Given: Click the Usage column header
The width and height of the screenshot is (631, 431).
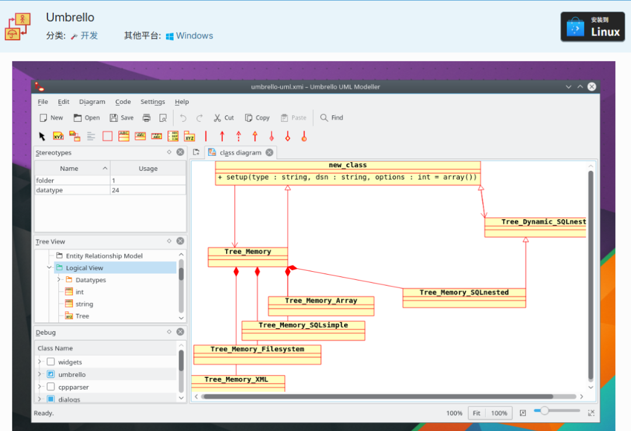Looking at the screenshot, I should point(148,169).
